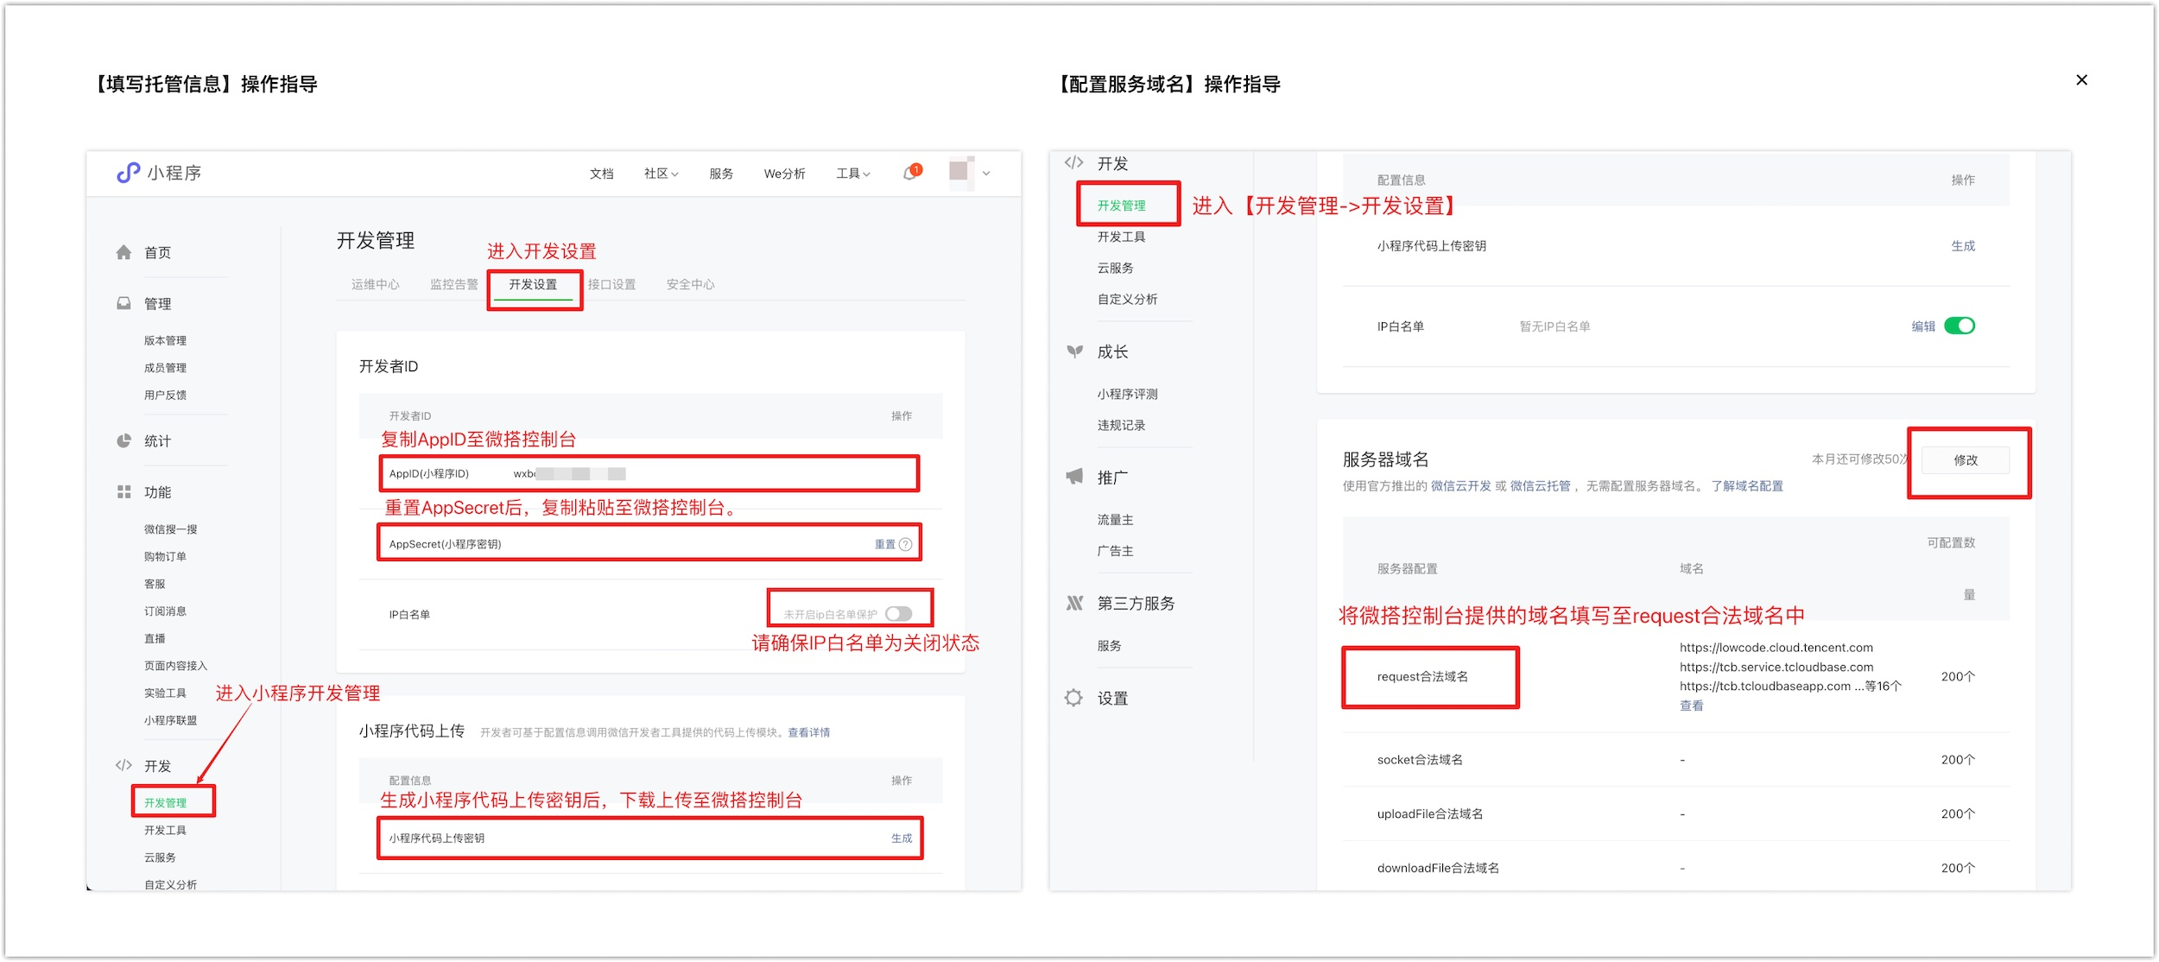The height and width of the screenshot is (962, 2159).
Task: Click 查看详情 link for code upload
Action: [x=808, y=732]
